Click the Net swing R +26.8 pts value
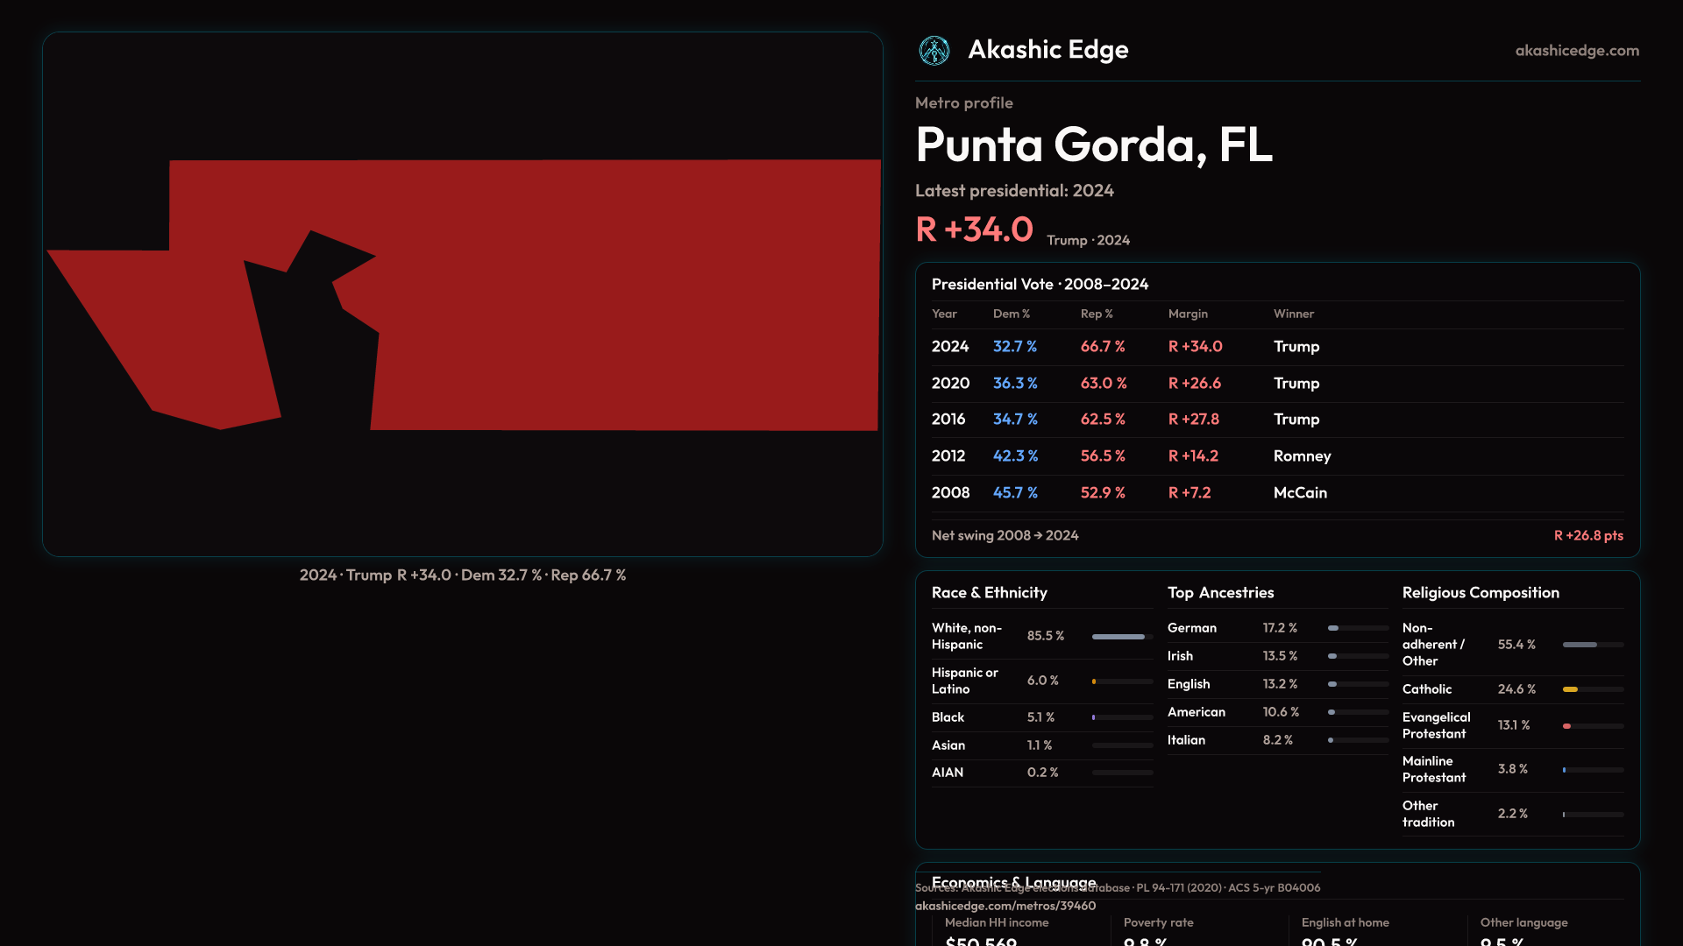This screenshot has width=1683, height=946. 1587,535
